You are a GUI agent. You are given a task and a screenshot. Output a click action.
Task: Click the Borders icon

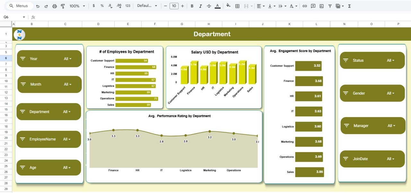[x=237, y=6]
